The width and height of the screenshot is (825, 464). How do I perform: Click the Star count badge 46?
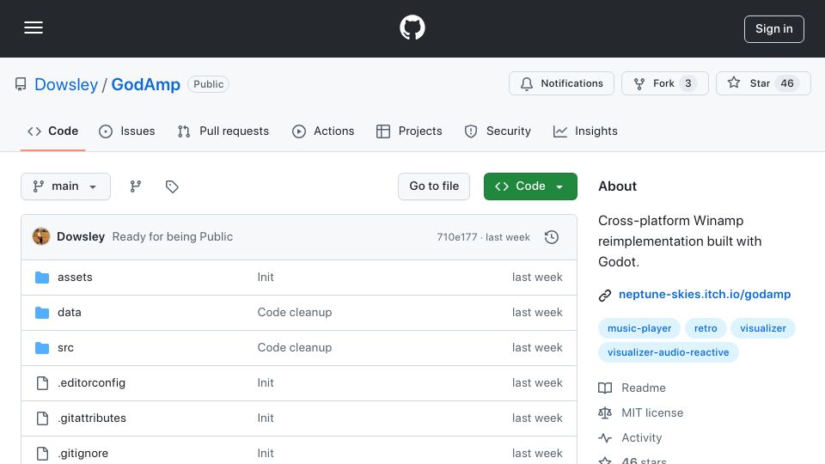click(786, 83)
